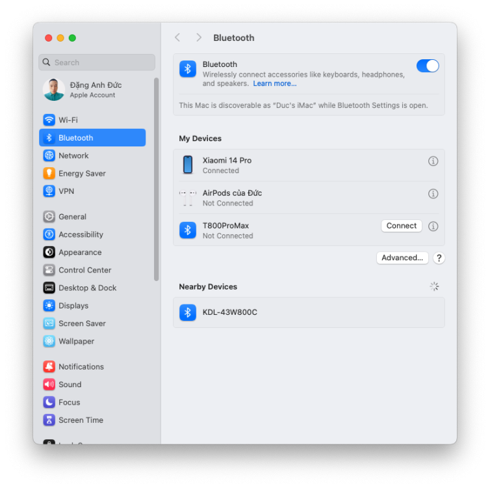Go back with the left chevron
490x488 pixels.
tap(177, 38)
